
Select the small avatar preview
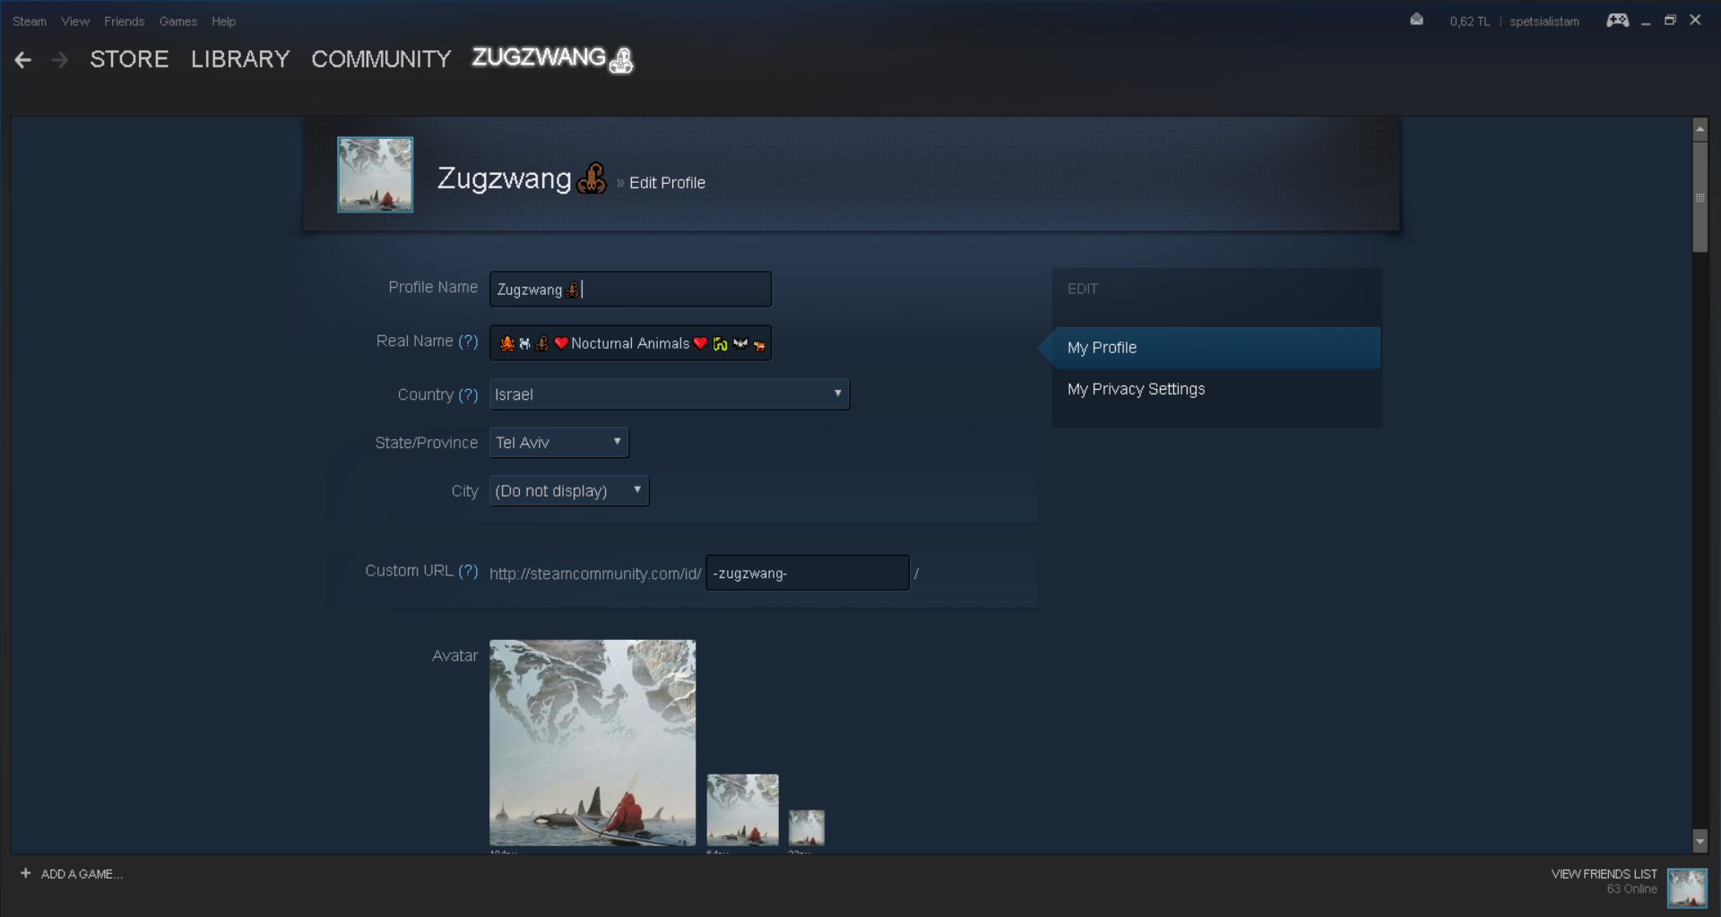[807, 828]
